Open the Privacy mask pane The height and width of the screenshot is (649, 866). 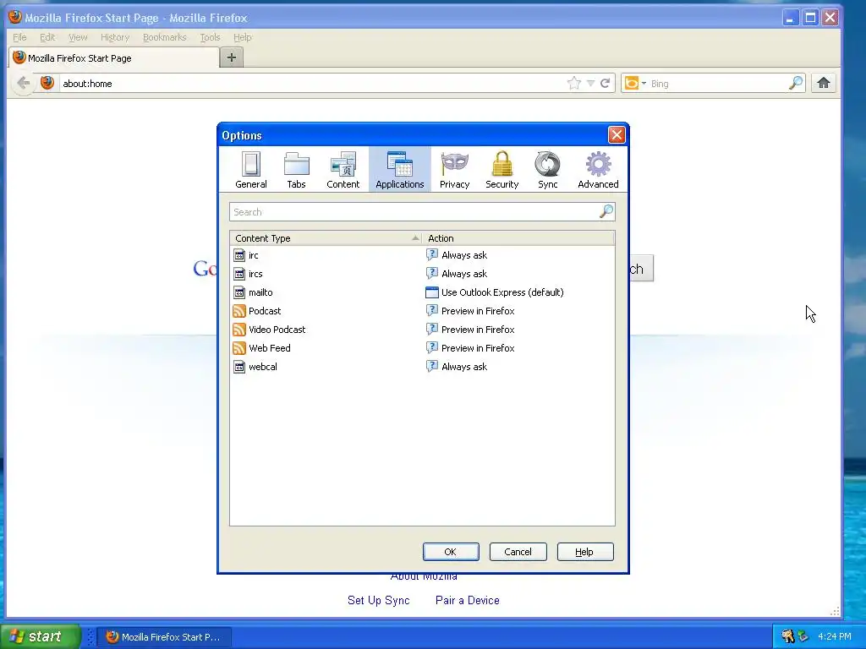coord(454,170)
